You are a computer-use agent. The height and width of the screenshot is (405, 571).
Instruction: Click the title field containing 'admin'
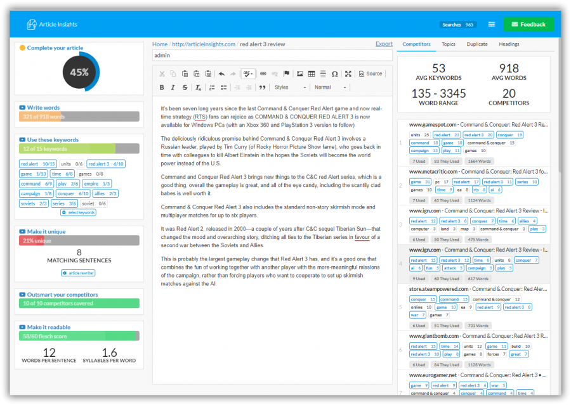click(272, 56)
